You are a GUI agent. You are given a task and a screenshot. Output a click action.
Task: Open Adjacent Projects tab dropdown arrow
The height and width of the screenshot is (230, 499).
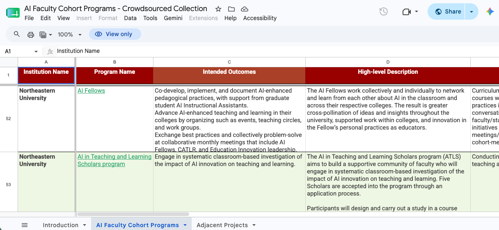pos(254,225)
